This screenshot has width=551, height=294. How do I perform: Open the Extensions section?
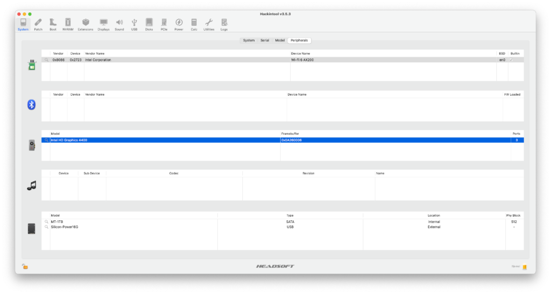point(86,25)
